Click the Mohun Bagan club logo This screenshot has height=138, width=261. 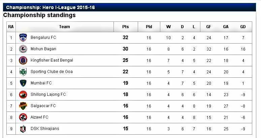click(x=23, y=49)
